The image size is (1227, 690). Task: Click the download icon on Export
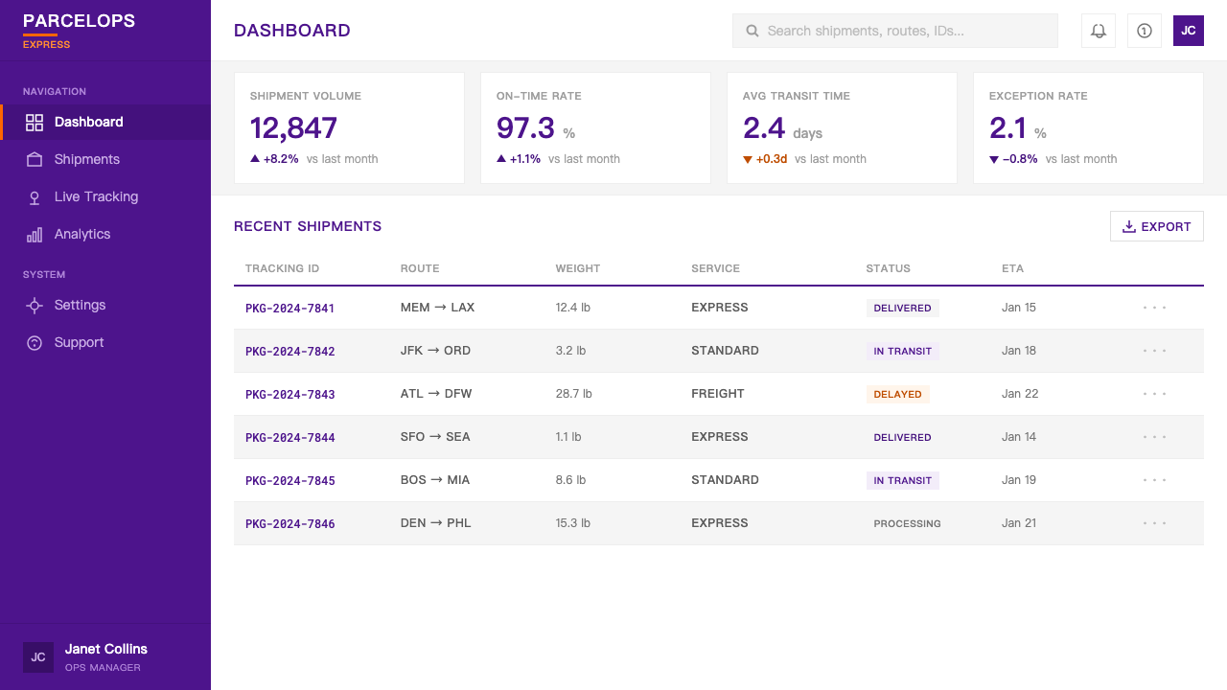tap(1129, 227)
